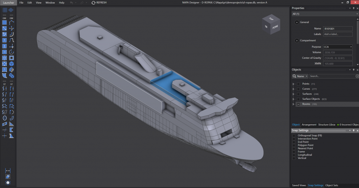Image resolution: width=359 pixels, height=188 pixels.
Task: Collapse the General section
Action: [x=297, y=22]
